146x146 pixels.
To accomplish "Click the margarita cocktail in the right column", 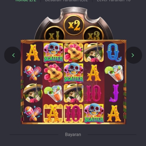I will pyautogui.click(x=114, y=73).
